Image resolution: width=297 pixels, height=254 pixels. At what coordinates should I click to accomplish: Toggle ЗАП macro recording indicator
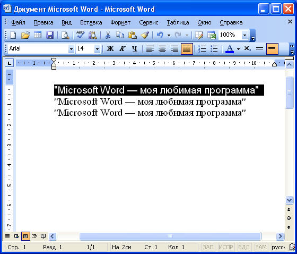tap(208, 247)
